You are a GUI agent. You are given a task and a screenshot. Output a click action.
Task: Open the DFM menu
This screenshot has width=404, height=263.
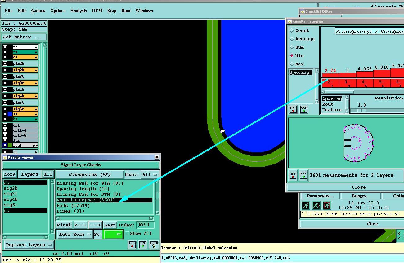97,11
